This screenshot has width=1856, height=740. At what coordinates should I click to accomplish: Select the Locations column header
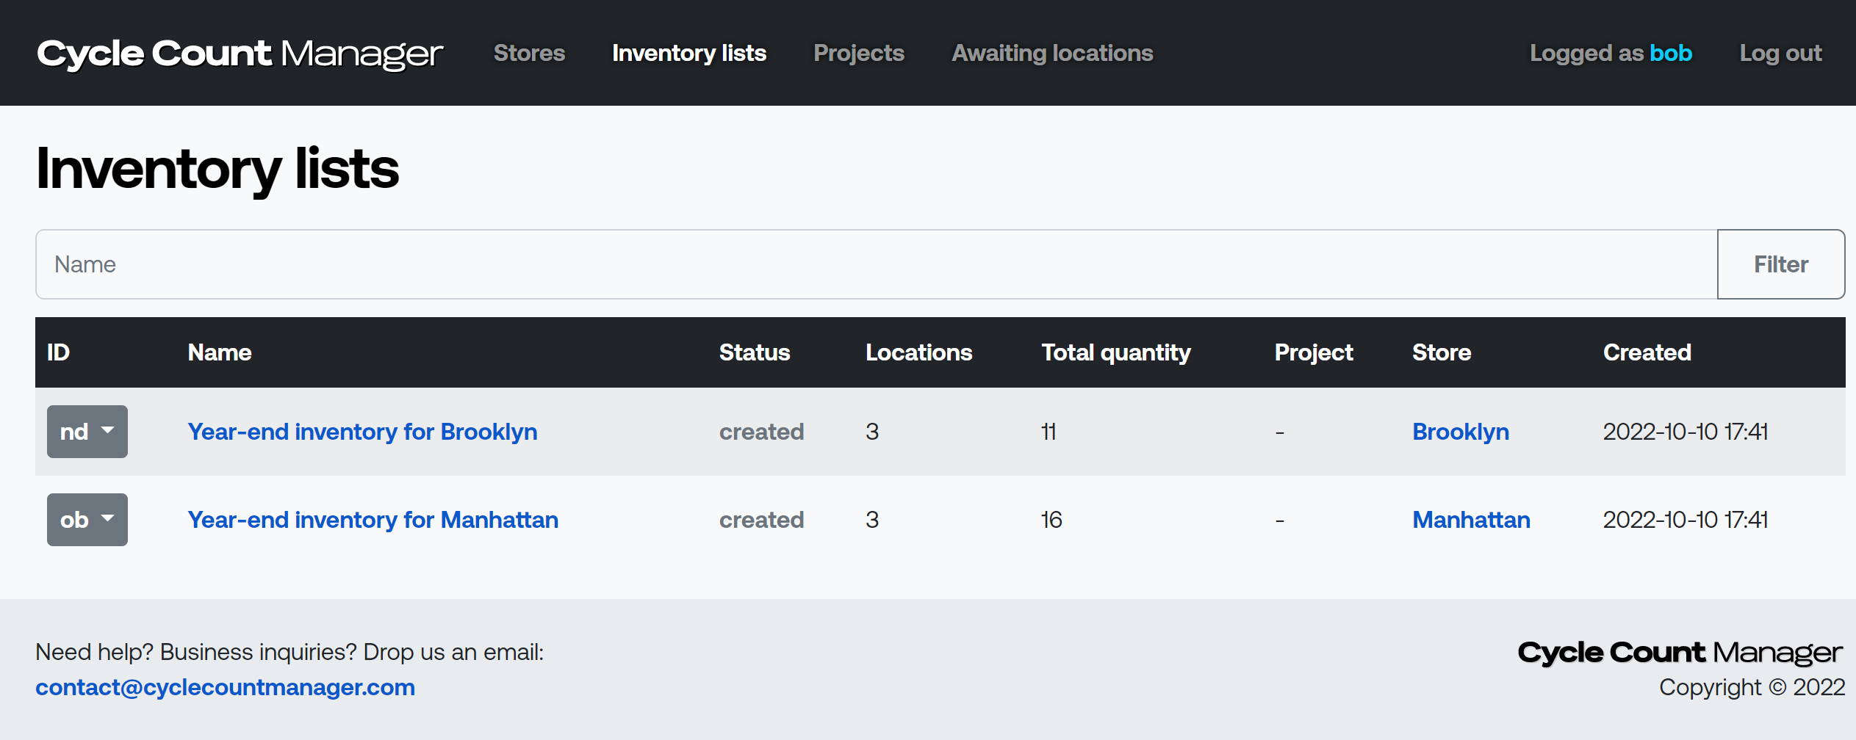click(x=918, y=352)
